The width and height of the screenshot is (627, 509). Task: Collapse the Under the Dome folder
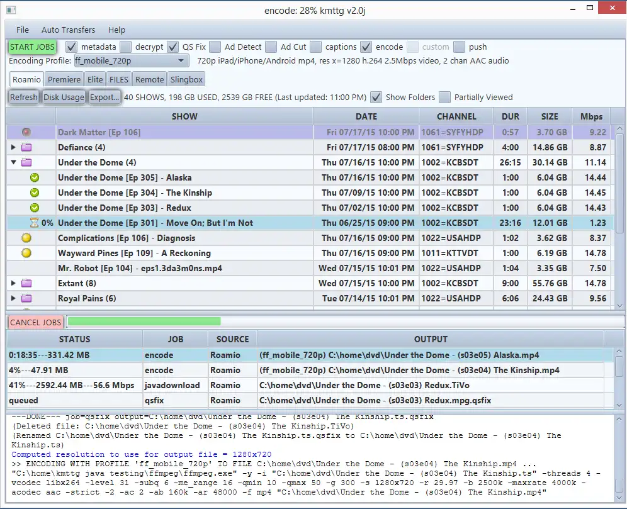pos(14,162)
